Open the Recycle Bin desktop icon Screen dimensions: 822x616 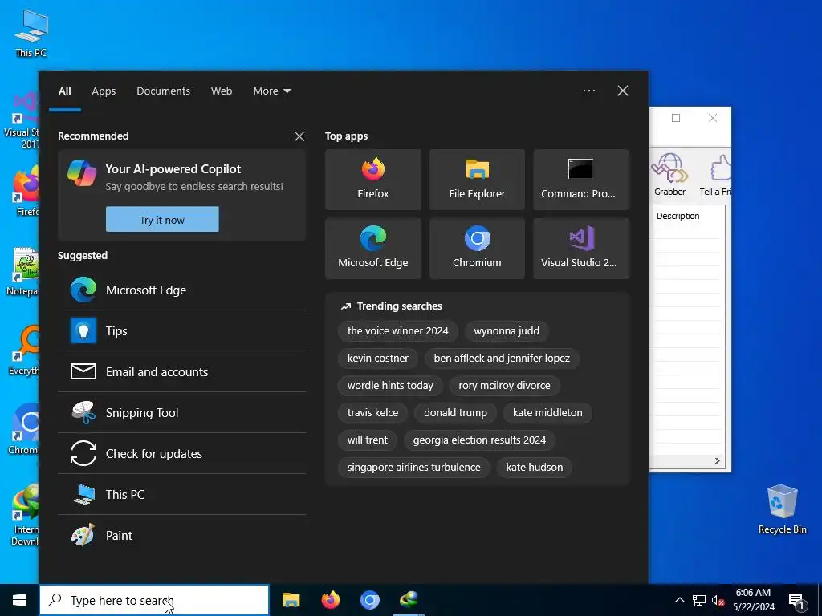[782, 509]
